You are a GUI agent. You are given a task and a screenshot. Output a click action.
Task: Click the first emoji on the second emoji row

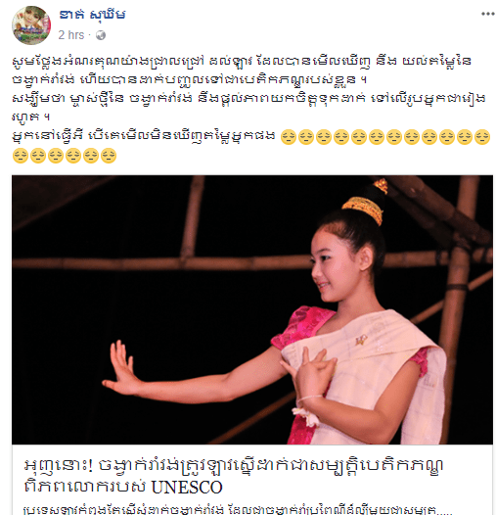(x=20, y=156)
